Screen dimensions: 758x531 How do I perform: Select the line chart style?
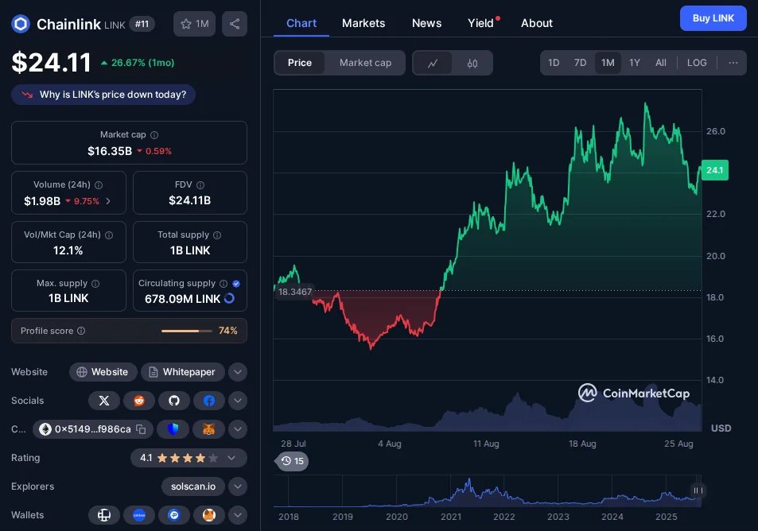pos(433,64)
